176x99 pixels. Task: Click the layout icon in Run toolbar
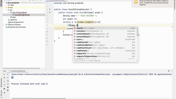pos(4,89)
